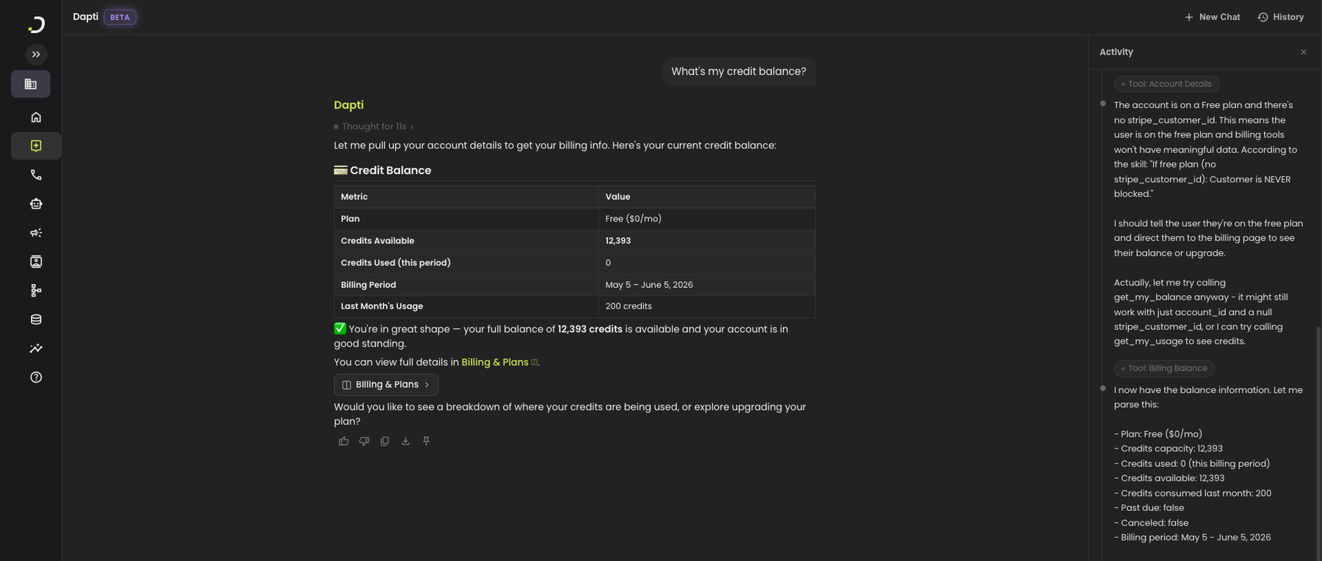Give the response a thumbs up
Image resolution: width=1322 pixels, height=561 pixels.
[344, 441]
